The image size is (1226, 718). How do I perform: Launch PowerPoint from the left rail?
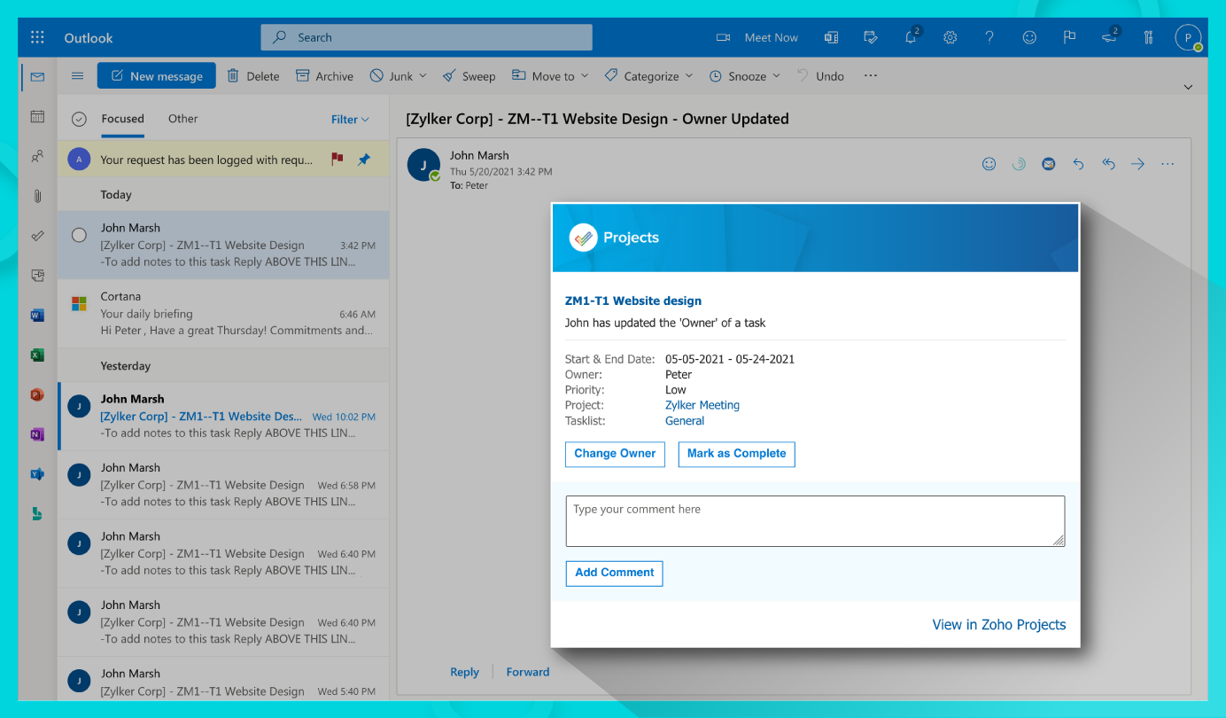tap(37, 394)
